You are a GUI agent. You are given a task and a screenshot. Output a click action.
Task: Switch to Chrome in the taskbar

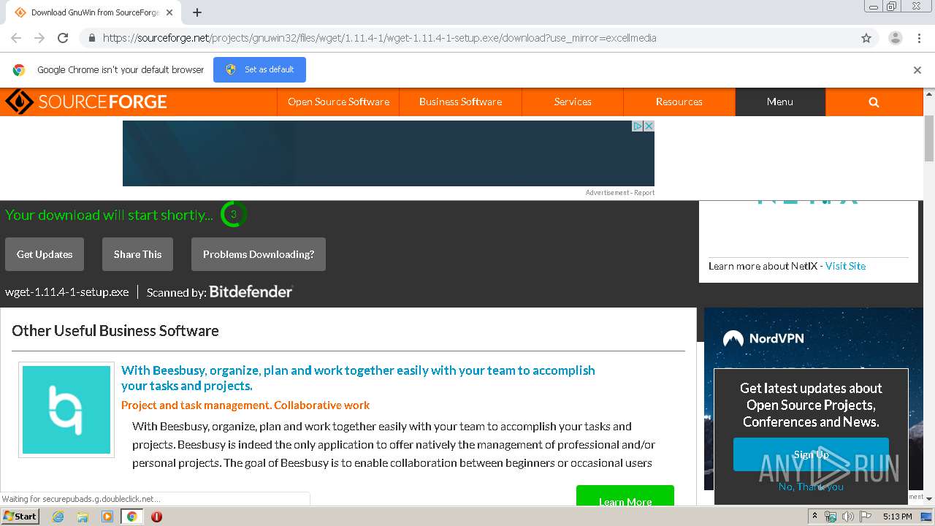click(132, 517)
